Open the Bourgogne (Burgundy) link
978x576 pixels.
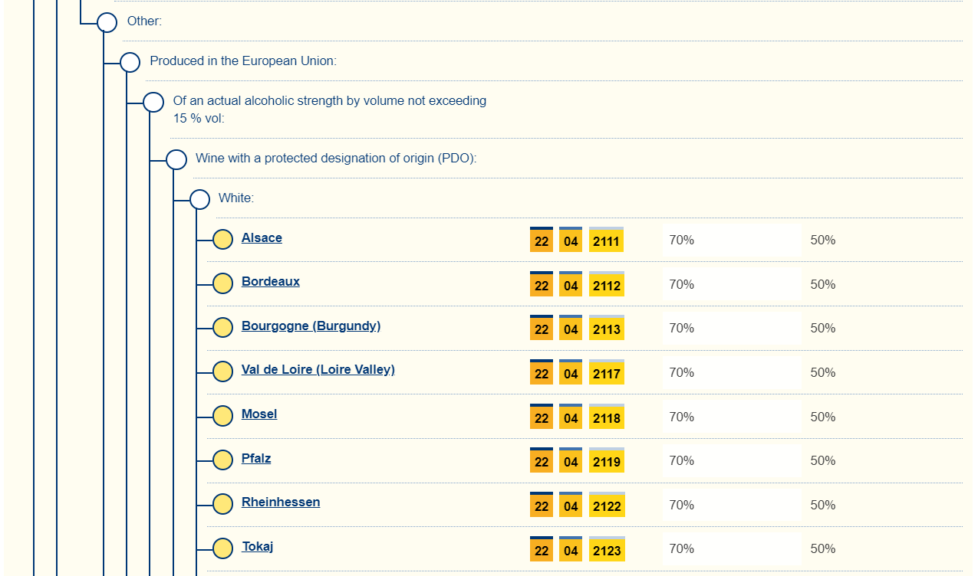[x=311, y=326]
